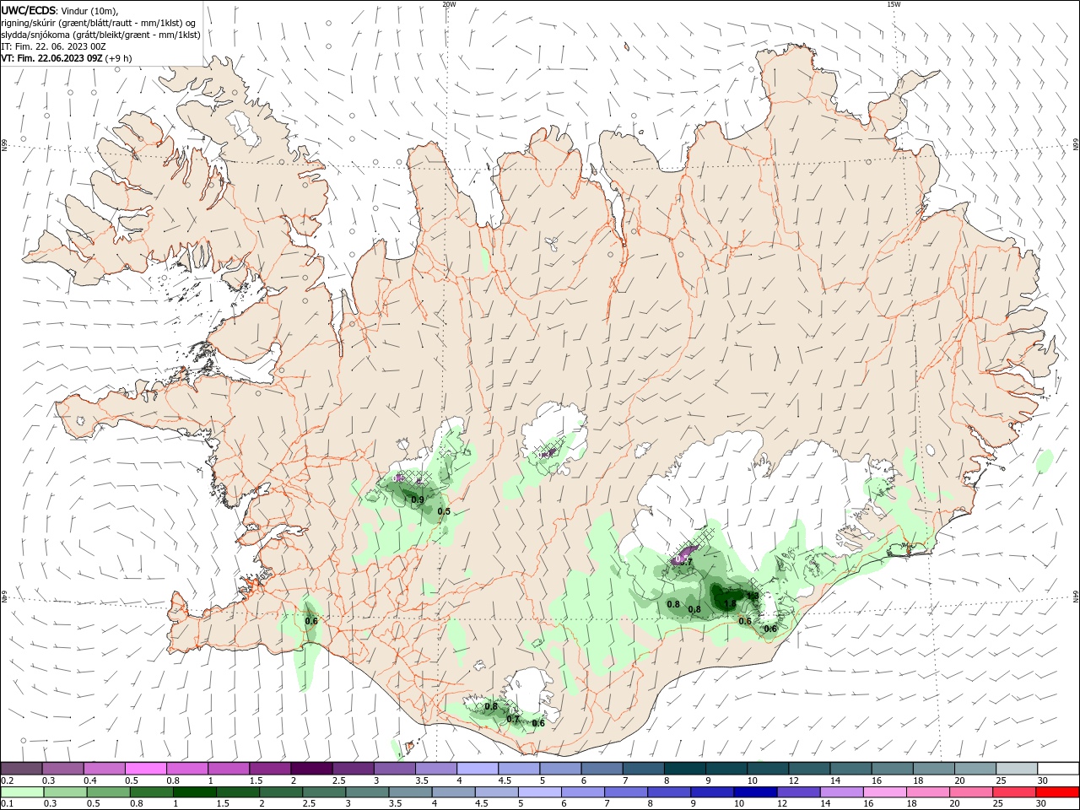Screen dimensions: 1080x810
Task: Click the 64N latitude label on the right edge
Action: point(1075,597)
